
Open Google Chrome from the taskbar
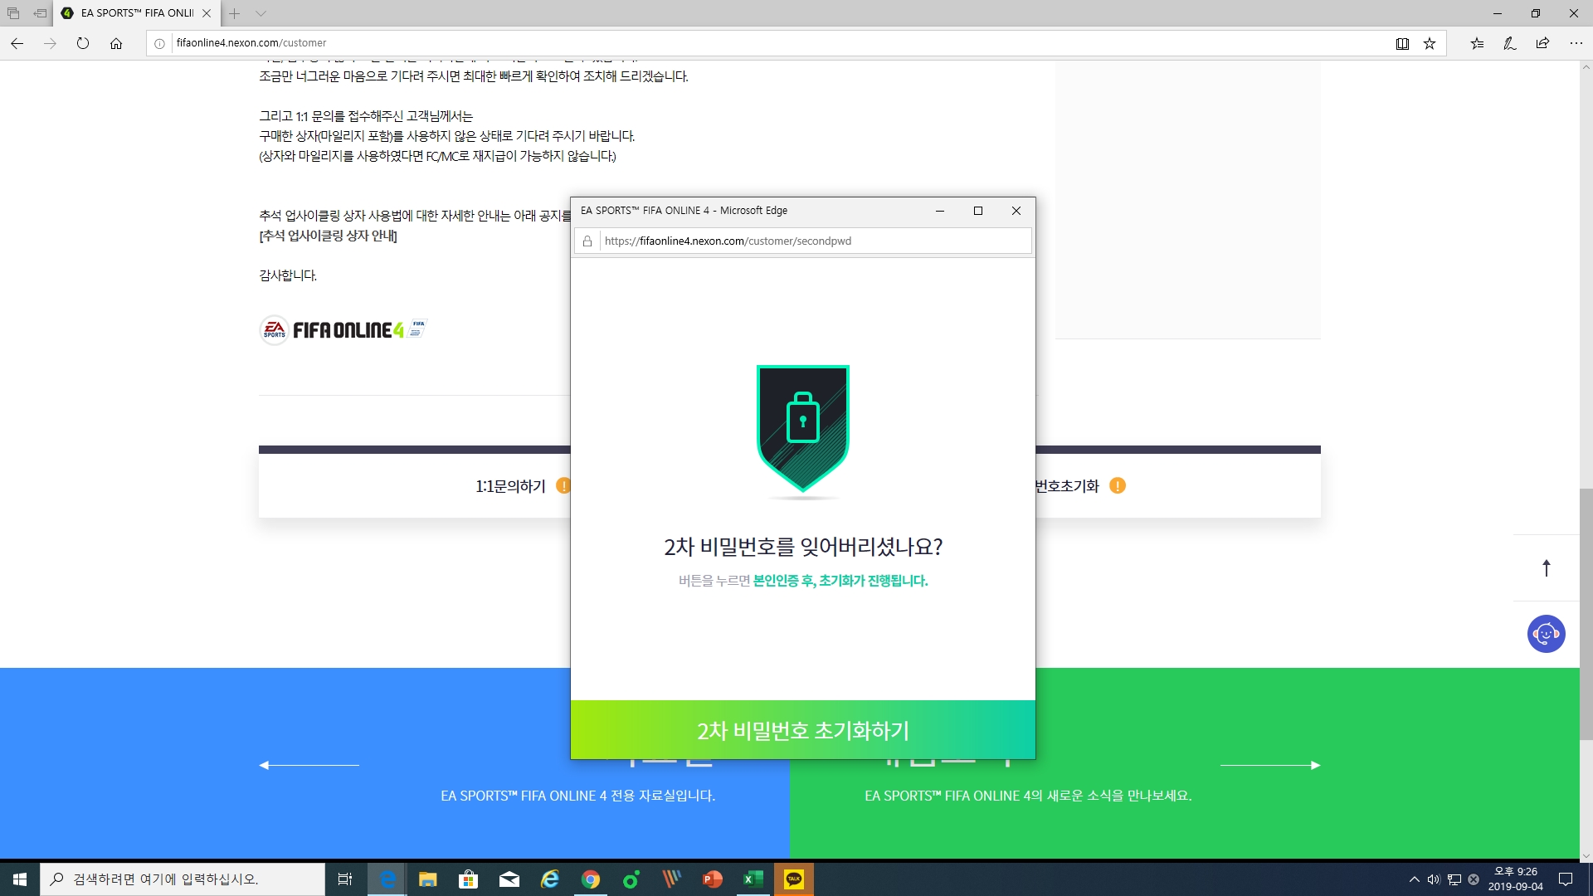(x=590, y=879)
